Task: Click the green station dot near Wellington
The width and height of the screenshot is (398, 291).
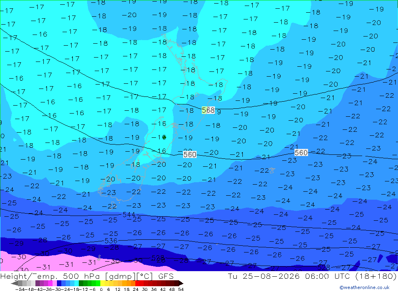Action: 164,137
